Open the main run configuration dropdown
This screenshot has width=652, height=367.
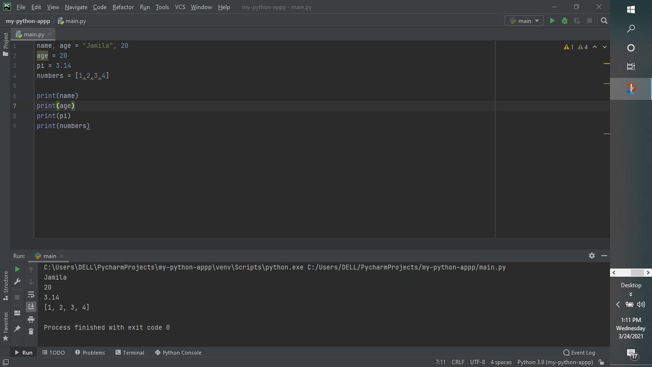(x=524, y=21)
